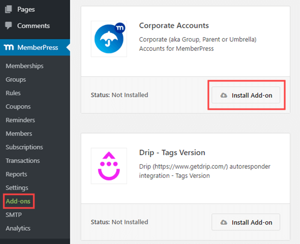The image size is (300, 244).
Task: Click the Corporate Accounts umbrella logo
Action: 109,39
